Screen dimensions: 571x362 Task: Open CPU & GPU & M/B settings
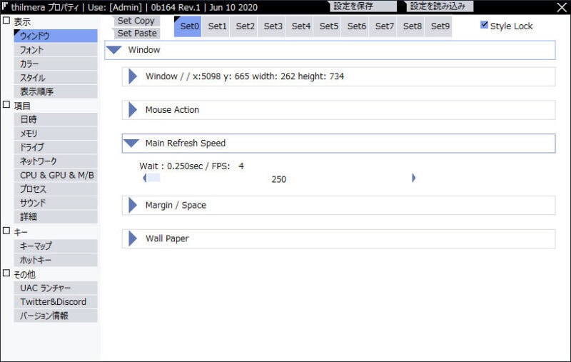coord(56,175)
